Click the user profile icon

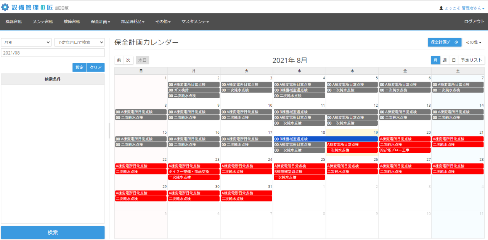pos(441,8)
